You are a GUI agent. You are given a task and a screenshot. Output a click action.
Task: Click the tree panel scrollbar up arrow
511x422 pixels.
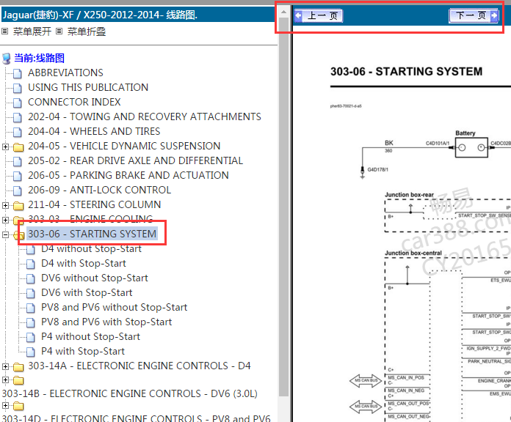click(x=283, y=12)
